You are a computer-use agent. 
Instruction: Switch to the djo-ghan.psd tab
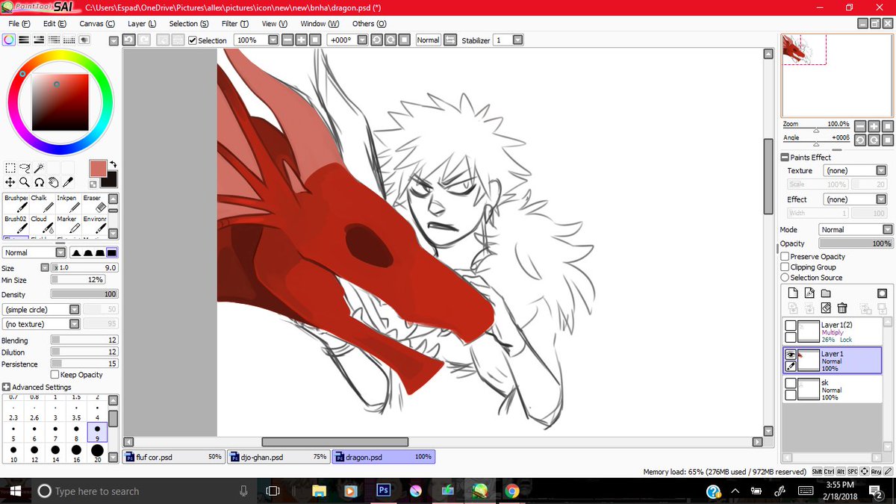tap(279, 457)
